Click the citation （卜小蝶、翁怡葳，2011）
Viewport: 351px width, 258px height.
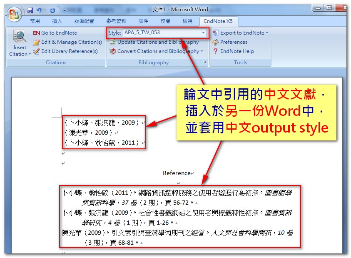point(102,143)
